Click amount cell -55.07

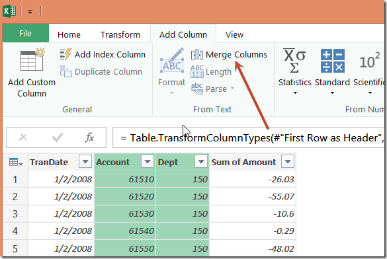253,196
